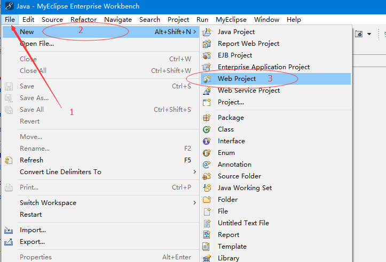
Task: Expand Convert Line Delimiters To submenu arrow
Action: (x=195, y=172)
